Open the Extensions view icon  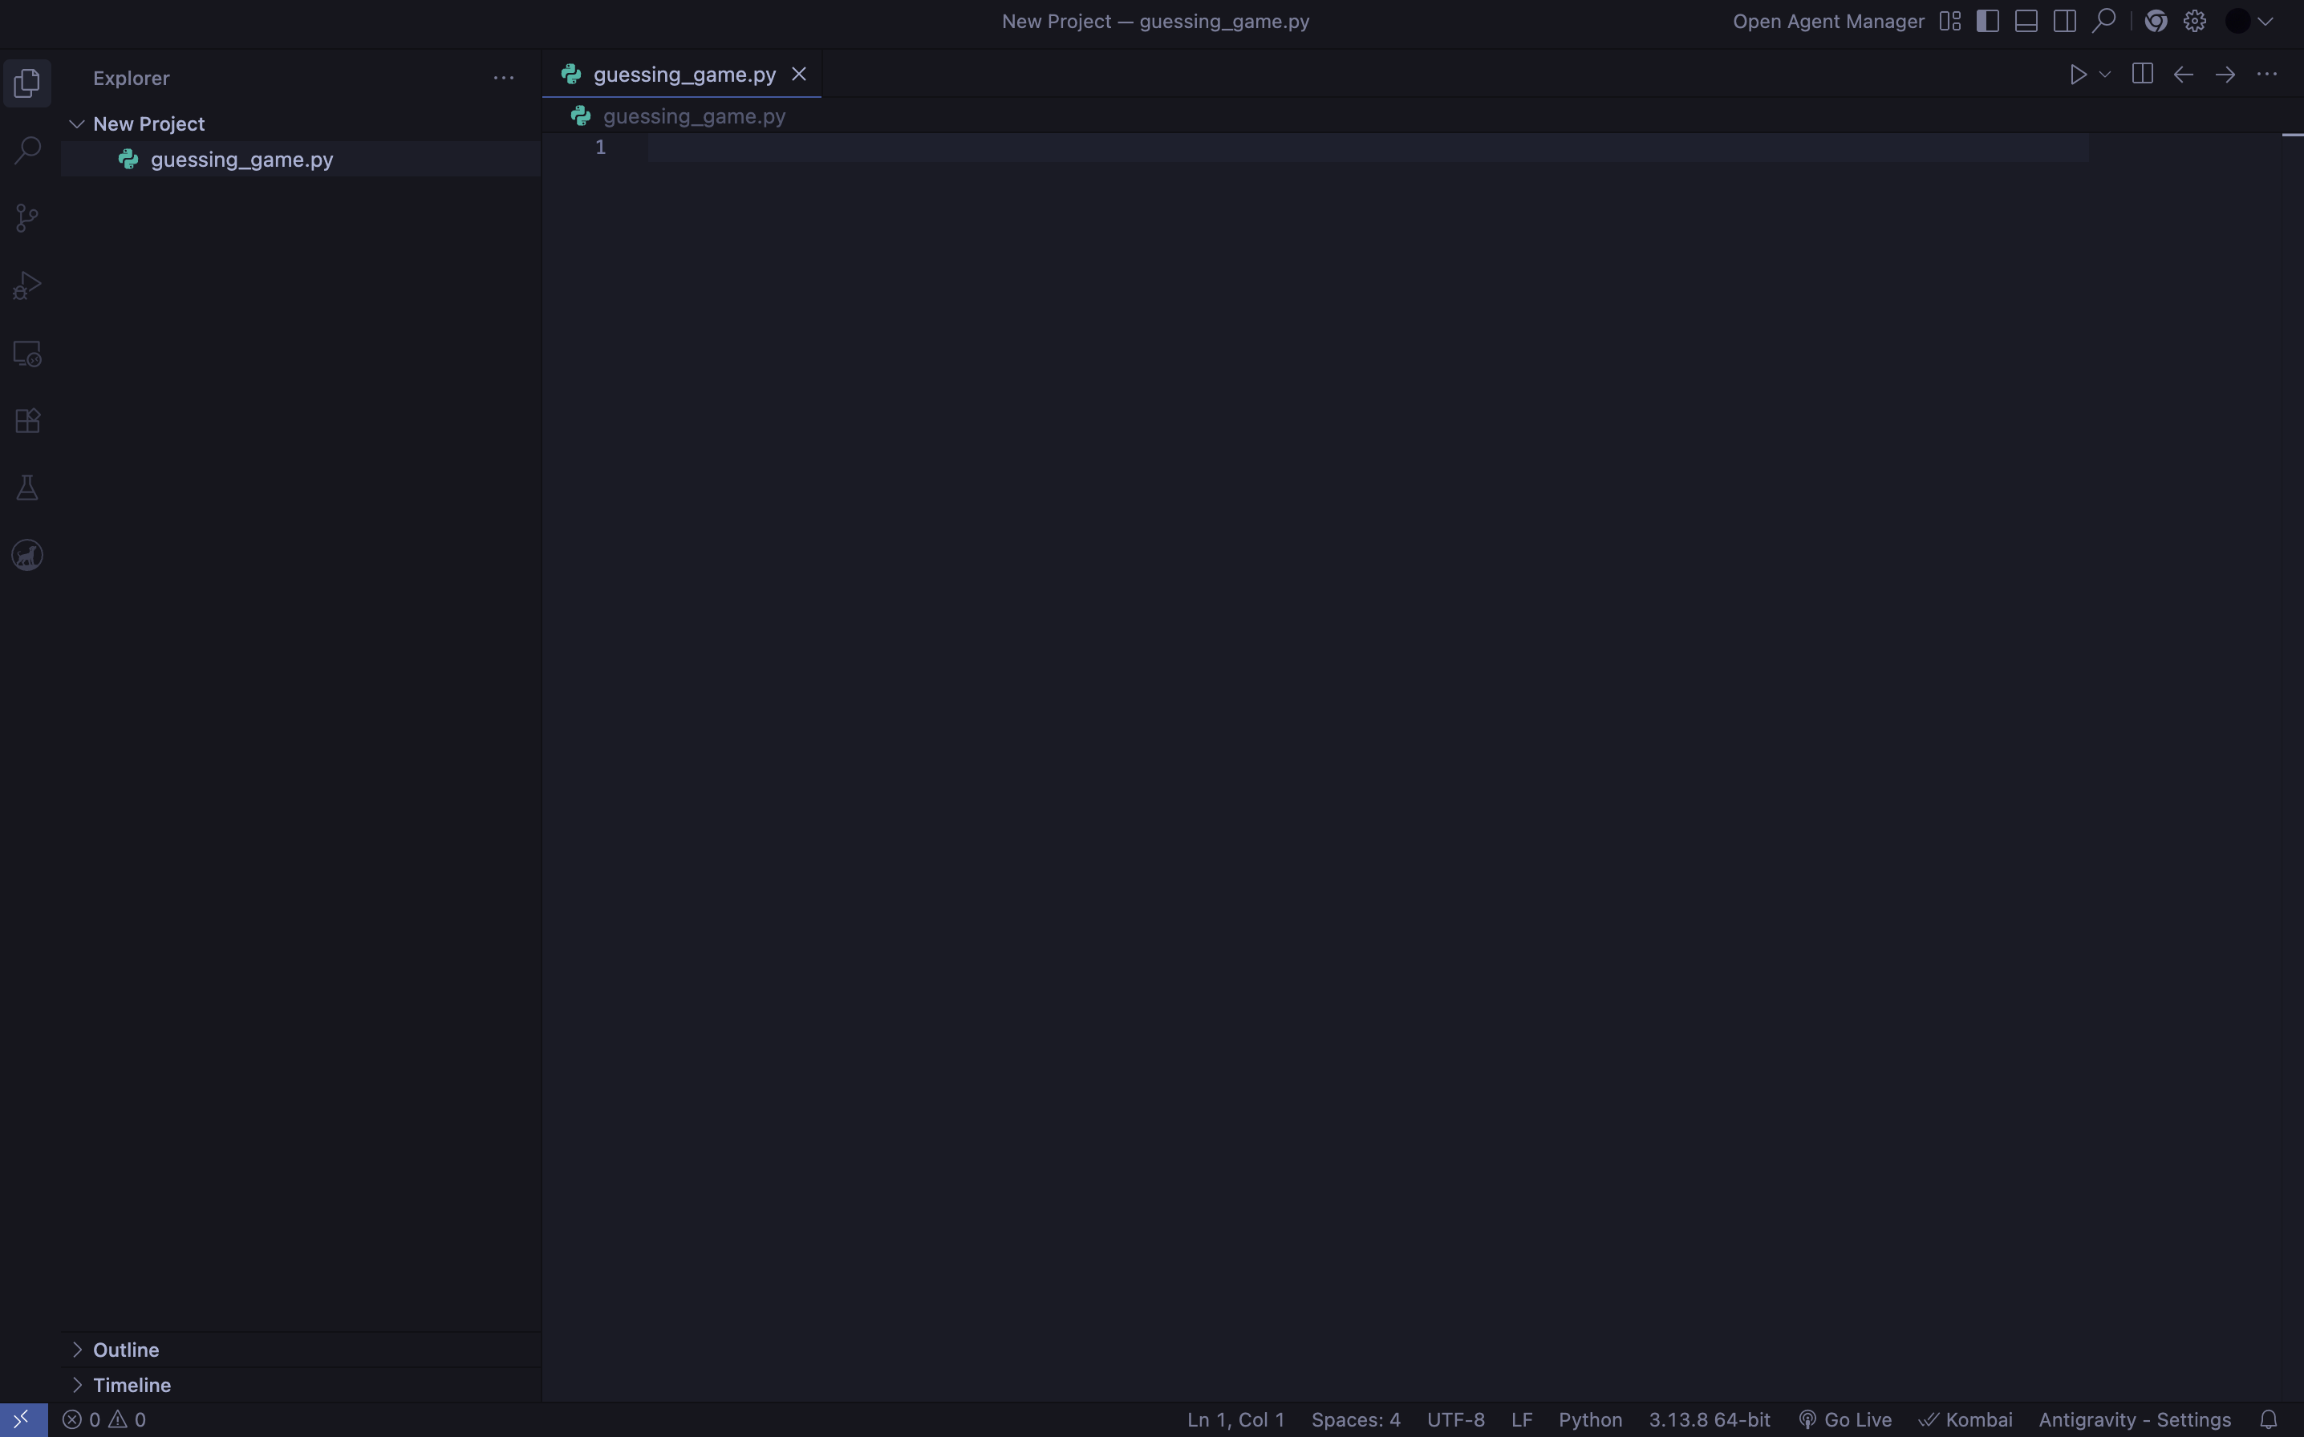coord(27,420)
